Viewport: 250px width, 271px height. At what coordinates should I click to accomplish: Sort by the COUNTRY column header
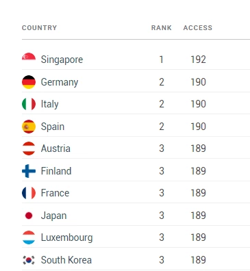(39, 28)
